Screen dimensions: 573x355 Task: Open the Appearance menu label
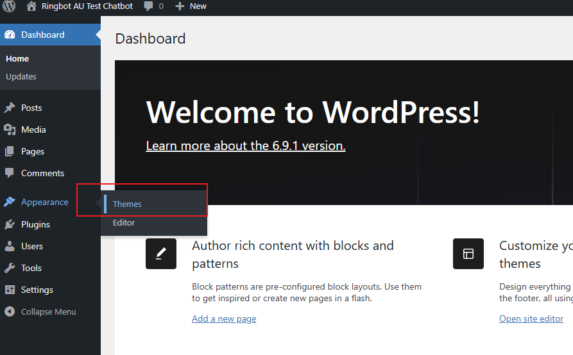coord(44,202)
